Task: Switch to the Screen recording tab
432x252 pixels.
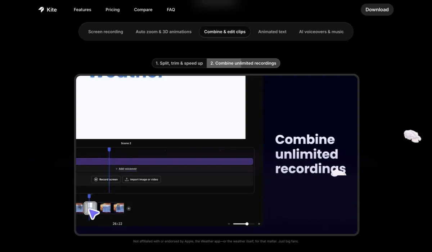Action: point(105,32)
